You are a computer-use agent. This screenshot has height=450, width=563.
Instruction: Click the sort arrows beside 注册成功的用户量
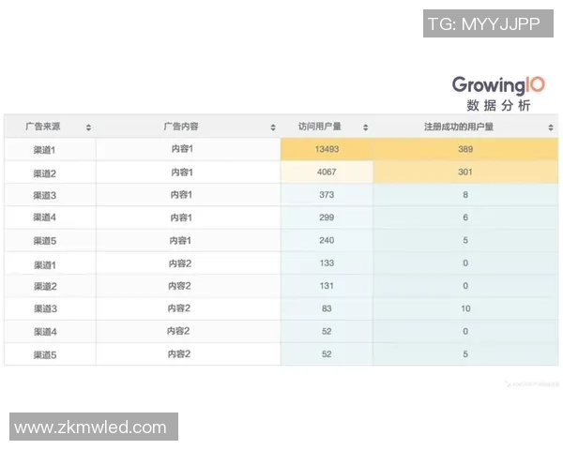click(551, 127)
